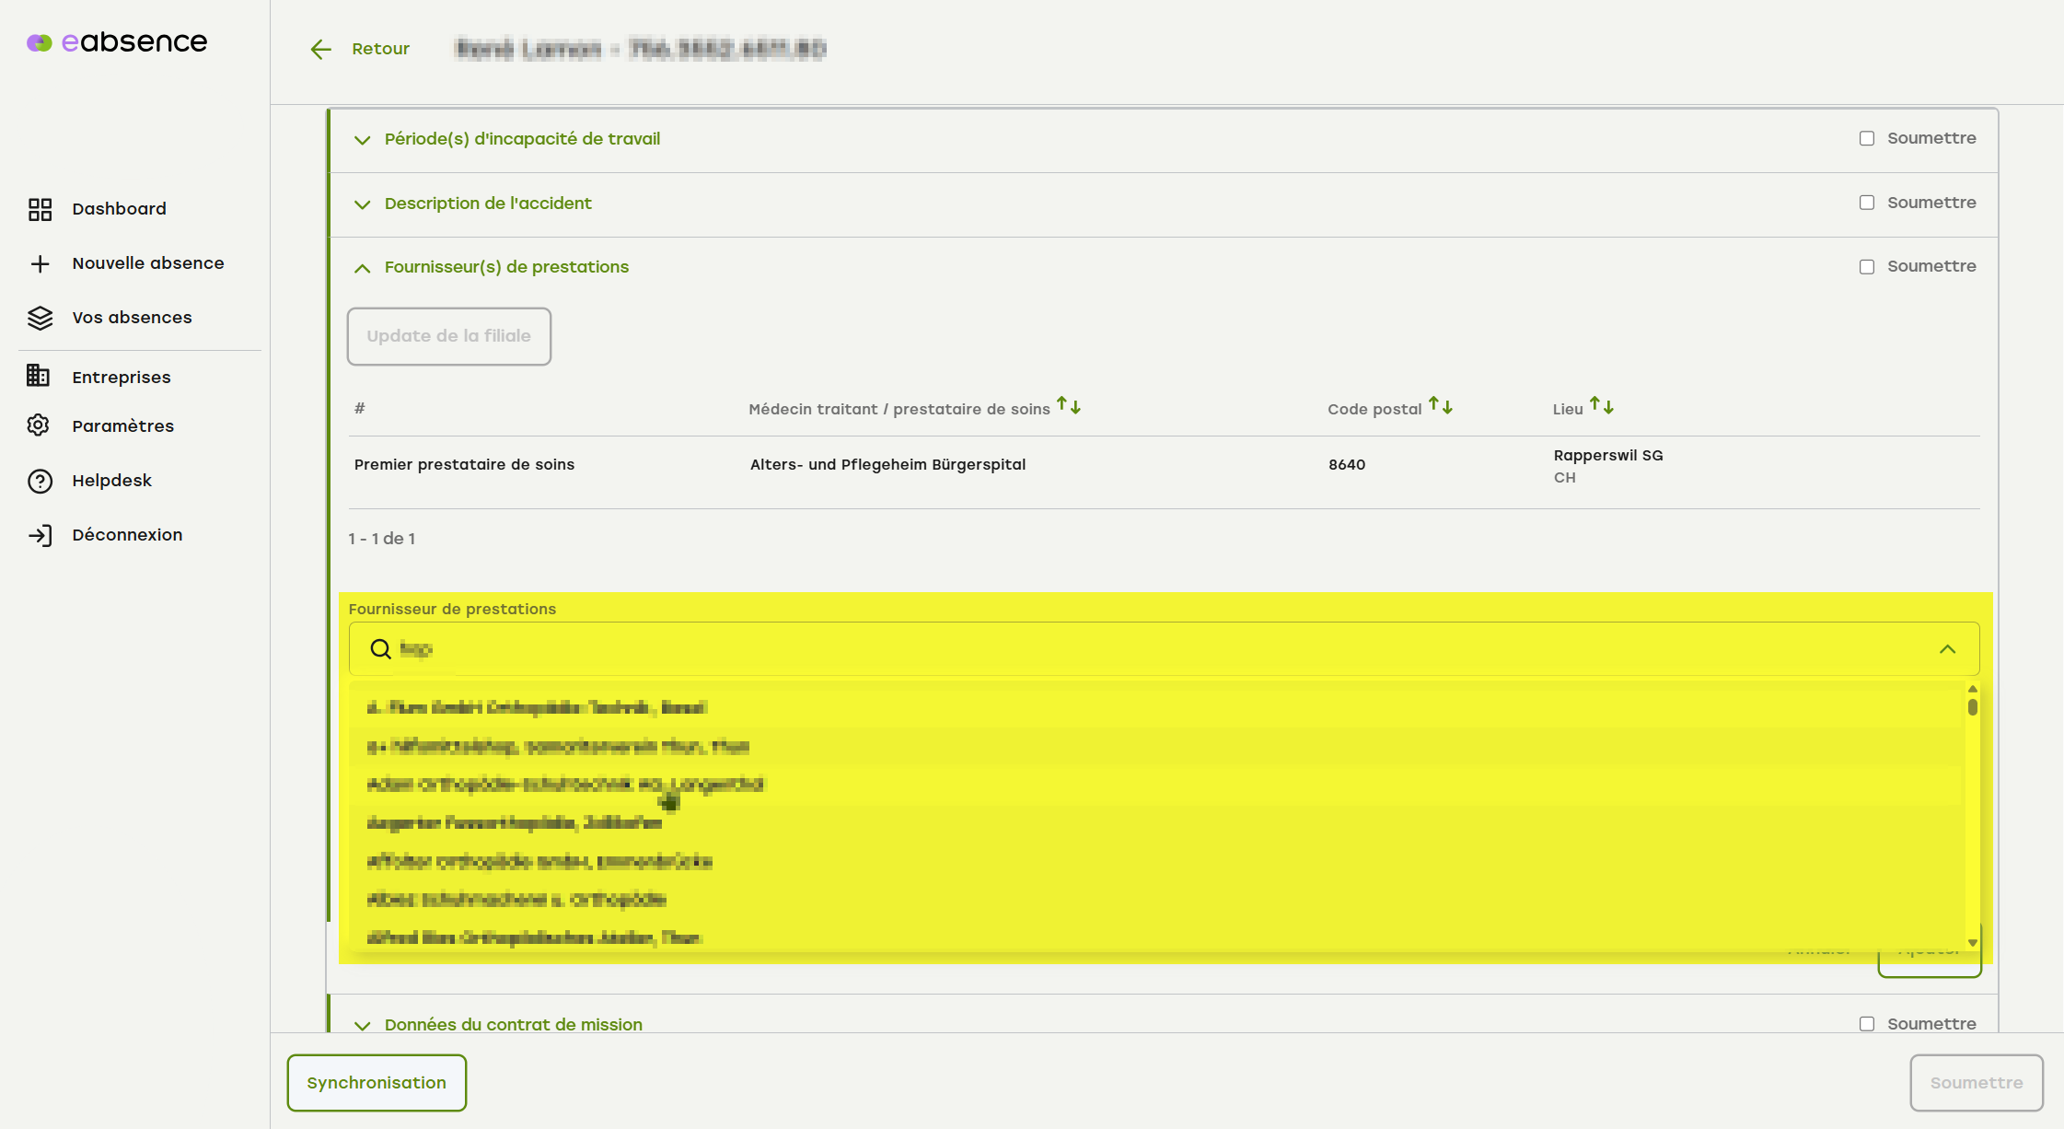This screenshot has height=1129, width=2064.
Task: Check Soumettre for Fournisseur(s) de prestations
Action: (1867, 267)
